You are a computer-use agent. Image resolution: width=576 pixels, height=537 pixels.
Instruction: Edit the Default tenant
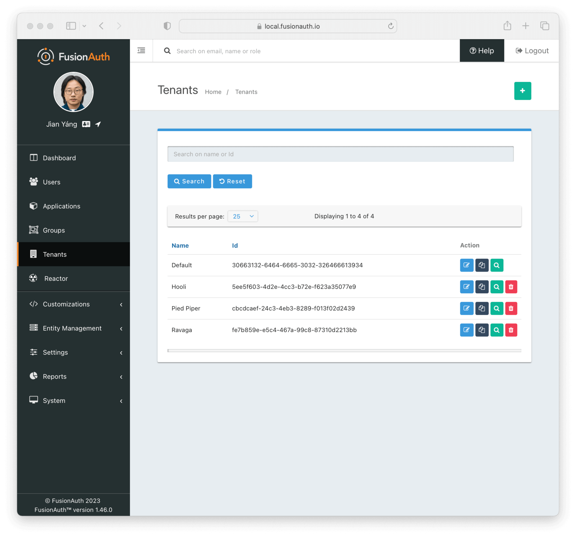467,265
